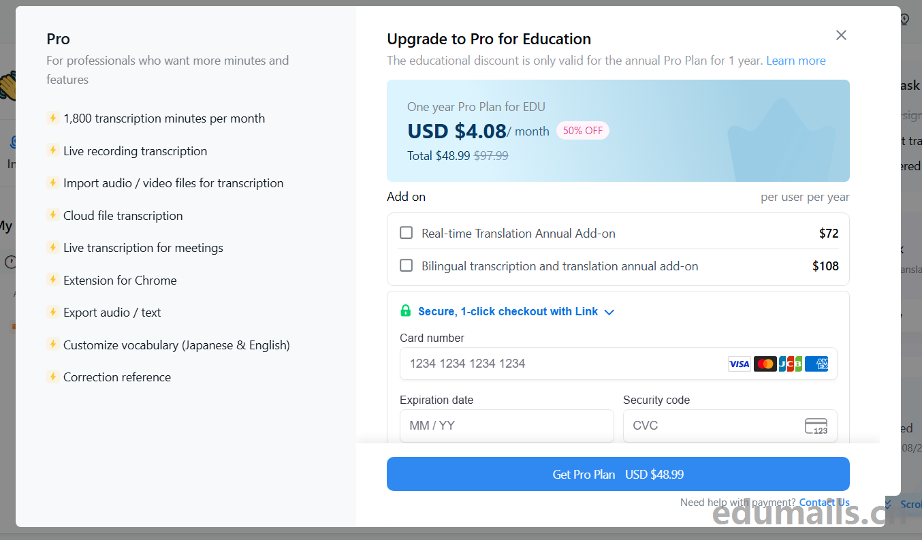Close the Upgrade to Pro dialog
The width and height of the screenshot is (922, 540).
[x=841, y=35]
